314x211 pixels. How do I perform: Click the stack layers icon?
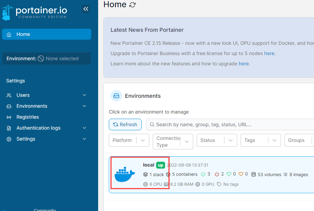pos(146,174)
